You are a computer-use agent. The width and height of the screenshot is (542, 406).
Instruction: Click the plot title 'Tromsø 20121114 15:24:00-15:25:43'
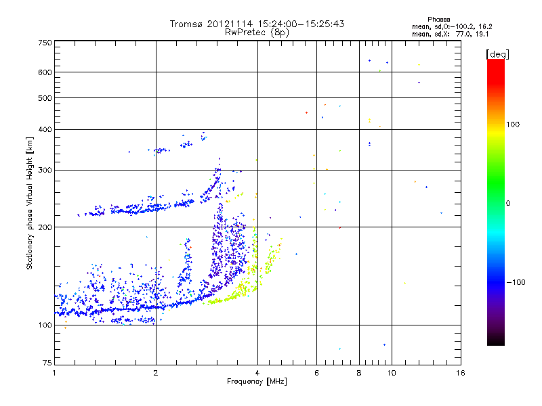pyautogui.click(x=257, y=24)
